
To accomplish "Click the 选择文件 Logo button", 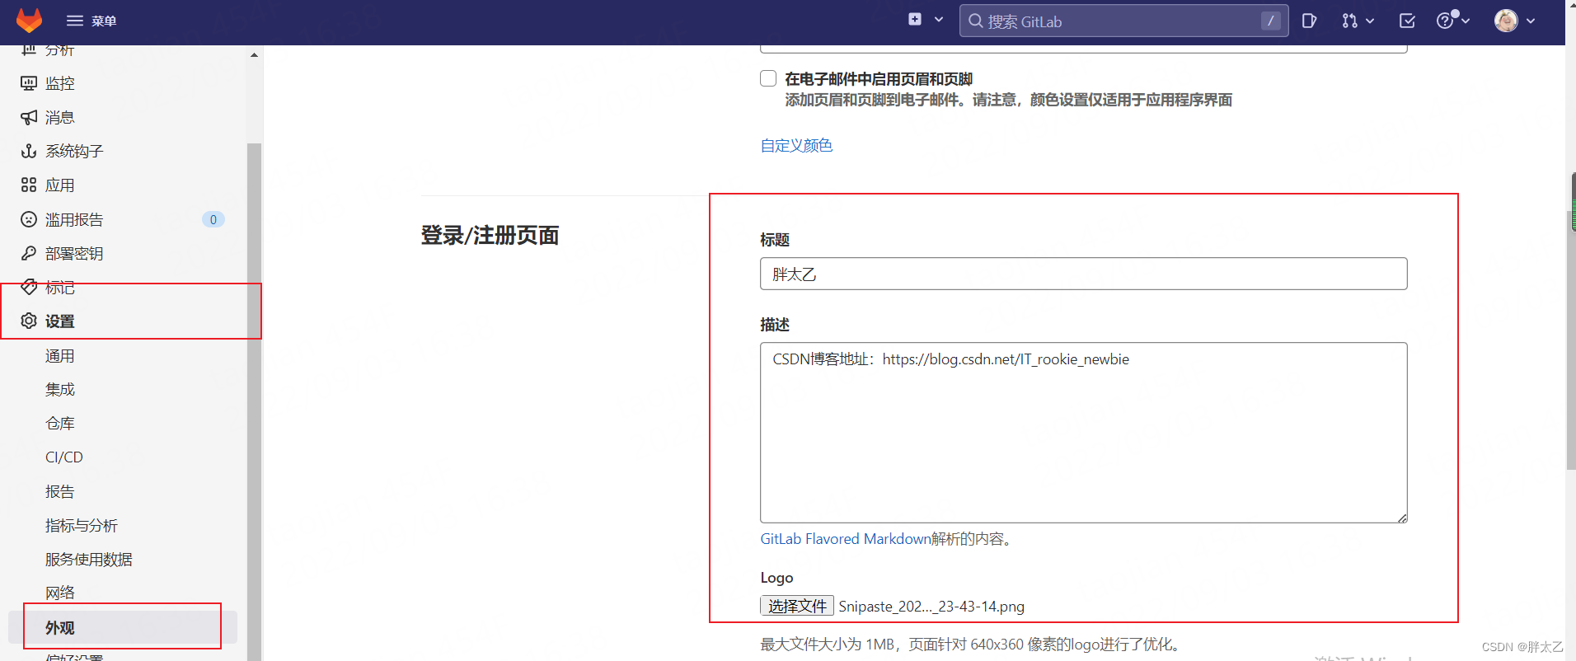I will (797, 606).
